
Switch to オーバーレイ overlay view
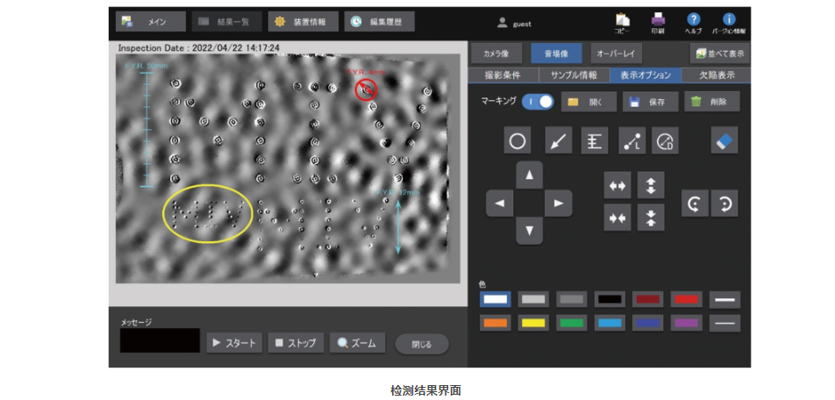[617, 54]
